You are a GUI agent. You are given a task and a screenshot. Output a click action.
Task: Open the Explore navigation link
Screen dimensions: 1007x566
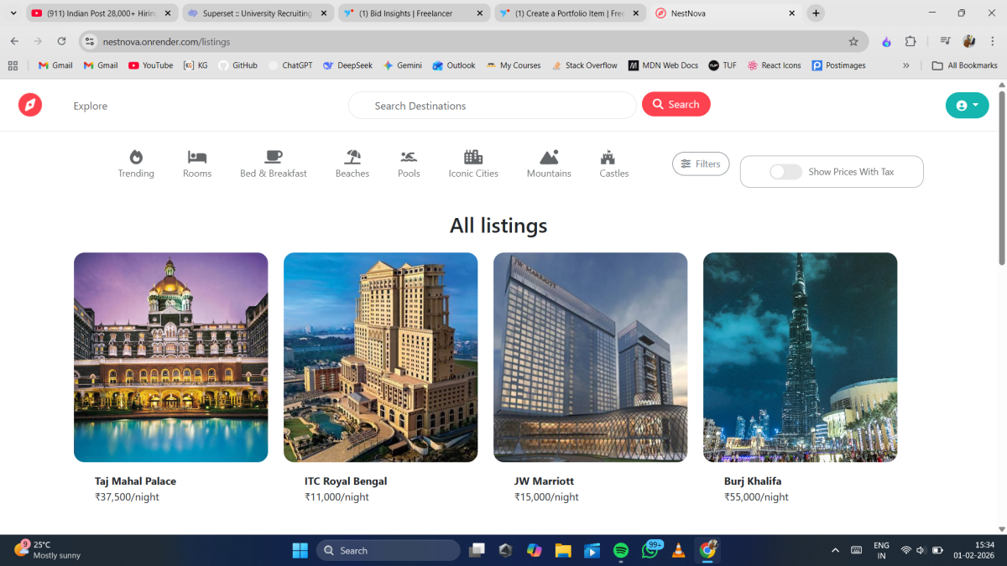(x=91, y=106)
